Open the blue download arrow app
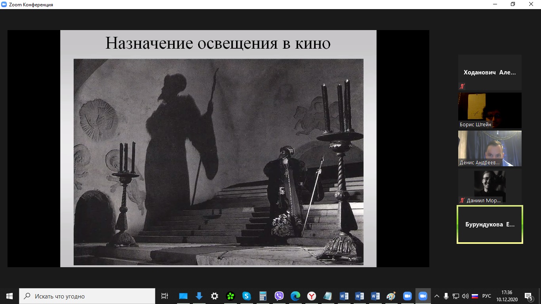The width and height of the screenshot is (541, 304). (x=199, y=296)
